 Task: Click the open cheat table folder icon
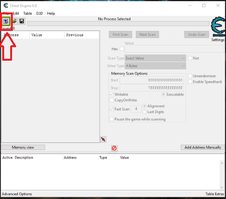pyautogui.click(x=14, y=21)
